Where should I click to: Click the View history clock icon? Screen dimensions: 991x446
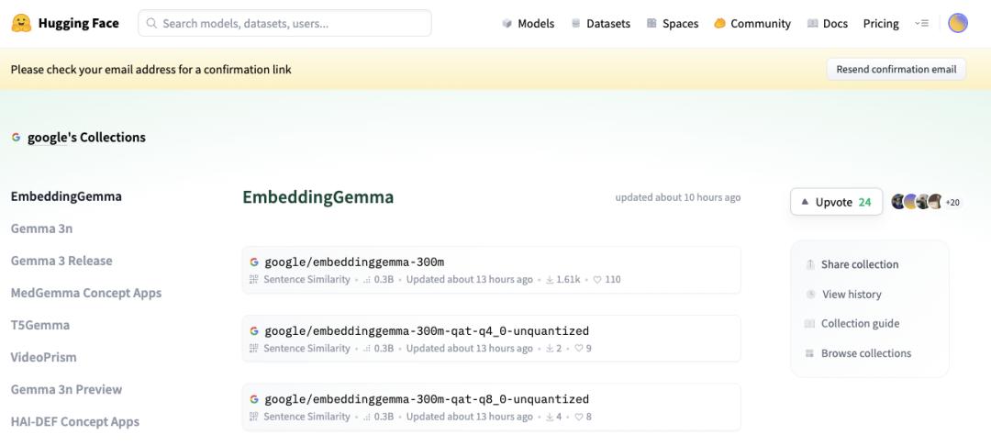(x=810, y=295)
